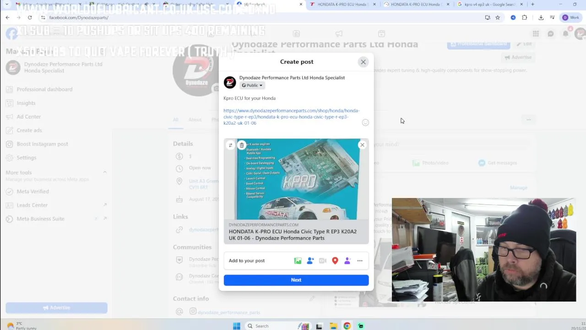Open the Facebook menu grid icon

pos(536,33)
